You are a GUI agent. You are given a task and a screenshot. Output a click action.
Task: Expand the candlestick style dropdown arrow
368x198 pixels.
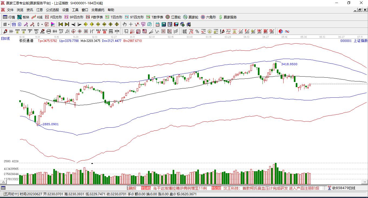pos(42,24)
